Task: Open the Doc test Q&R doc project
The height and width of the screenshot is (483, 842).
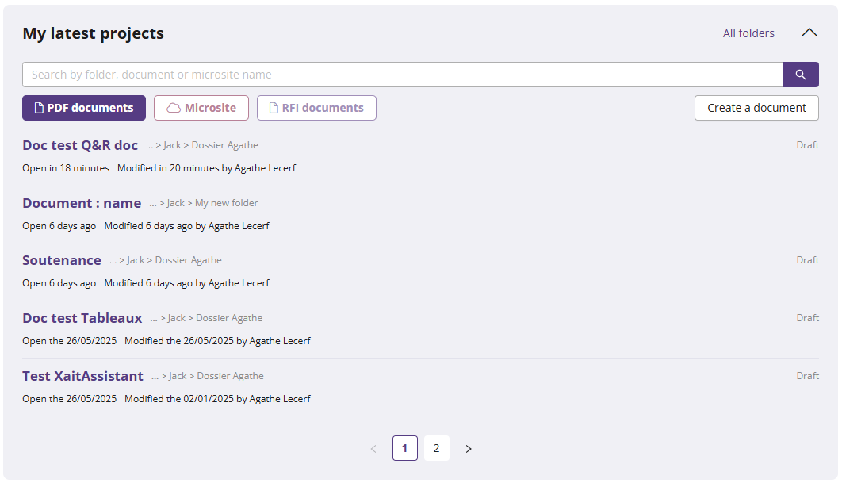Action: [80, 145]
